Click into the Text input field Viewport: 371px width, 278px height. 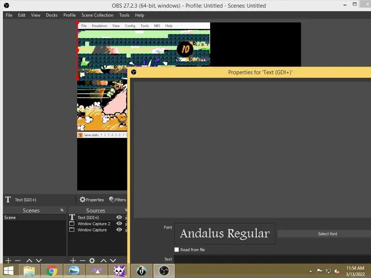pyautogui.click(x=272, y=259)
